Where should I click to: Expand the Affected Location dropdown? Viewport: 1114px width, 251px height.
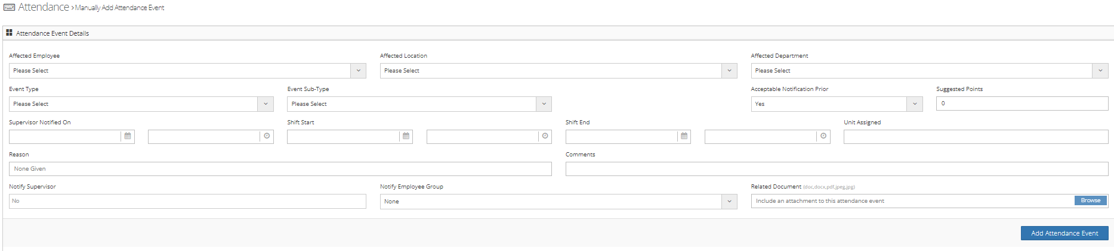pos(729,71)
